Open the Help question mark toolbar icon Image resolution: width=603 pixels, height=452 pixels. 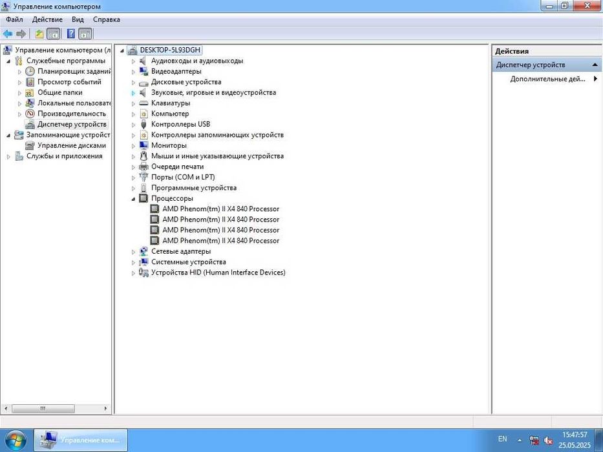pos(71,34)
